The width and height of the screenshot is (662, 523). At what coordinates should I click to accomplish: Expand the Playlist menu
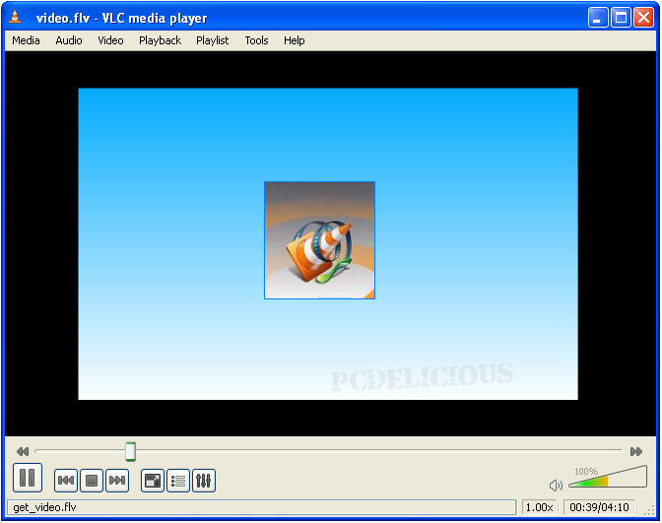coord(212,40)
